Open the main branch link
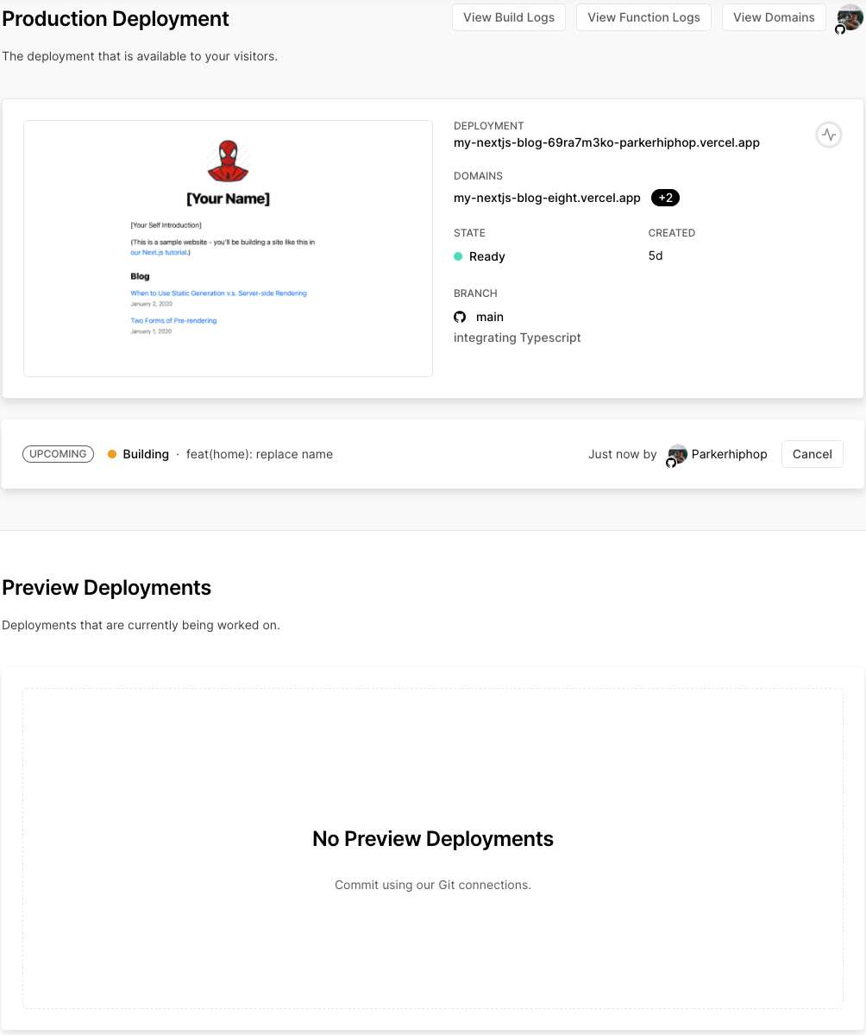This screenshot has height=1035, width=866. tap(489, 317)
